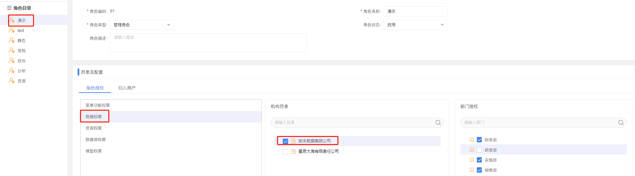Viewport: 635px width, 176px height.
Task: Open the 角色状态 dropdown
Action: coord(416,25)
